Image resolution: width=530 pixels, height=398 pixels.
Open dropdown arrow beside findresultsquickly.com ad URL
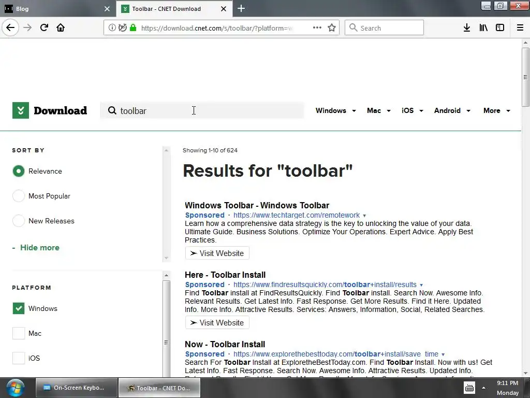pyautogui.click(x=421, y=285)
